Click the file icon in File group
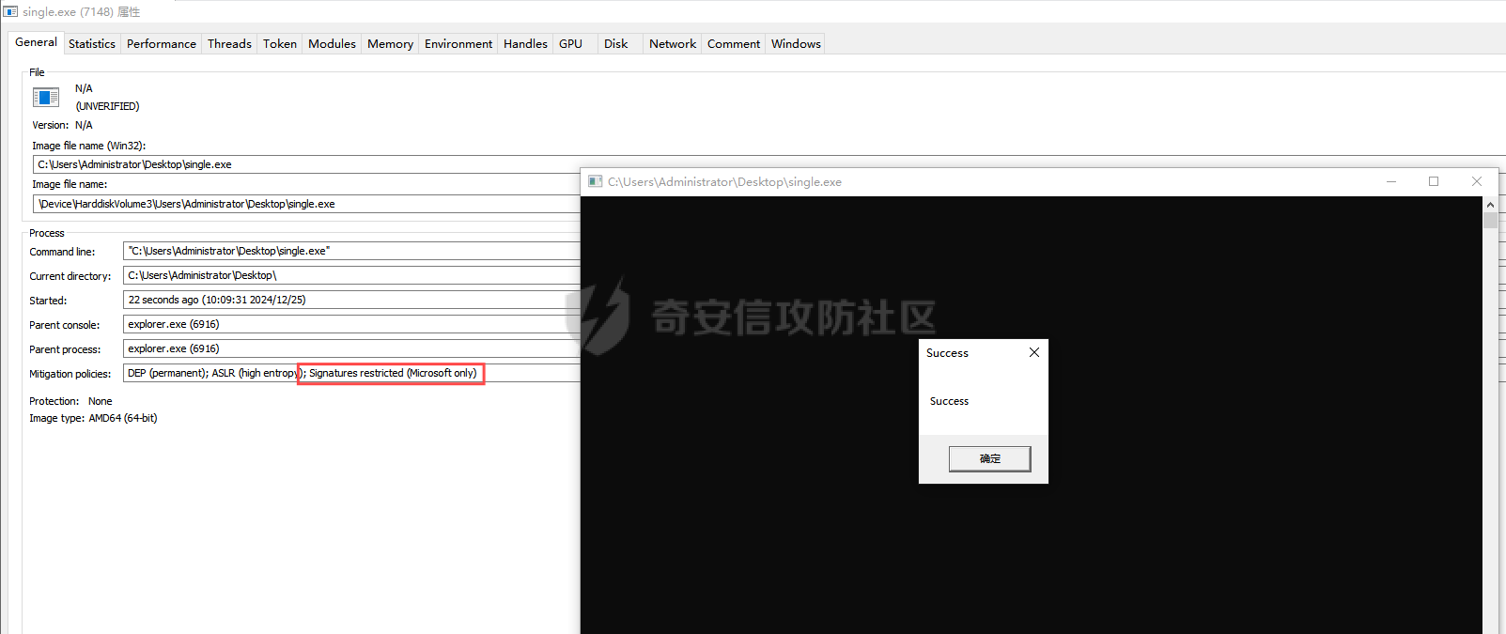This screenshot has height=634, width=1506. (x=46, y=97)
